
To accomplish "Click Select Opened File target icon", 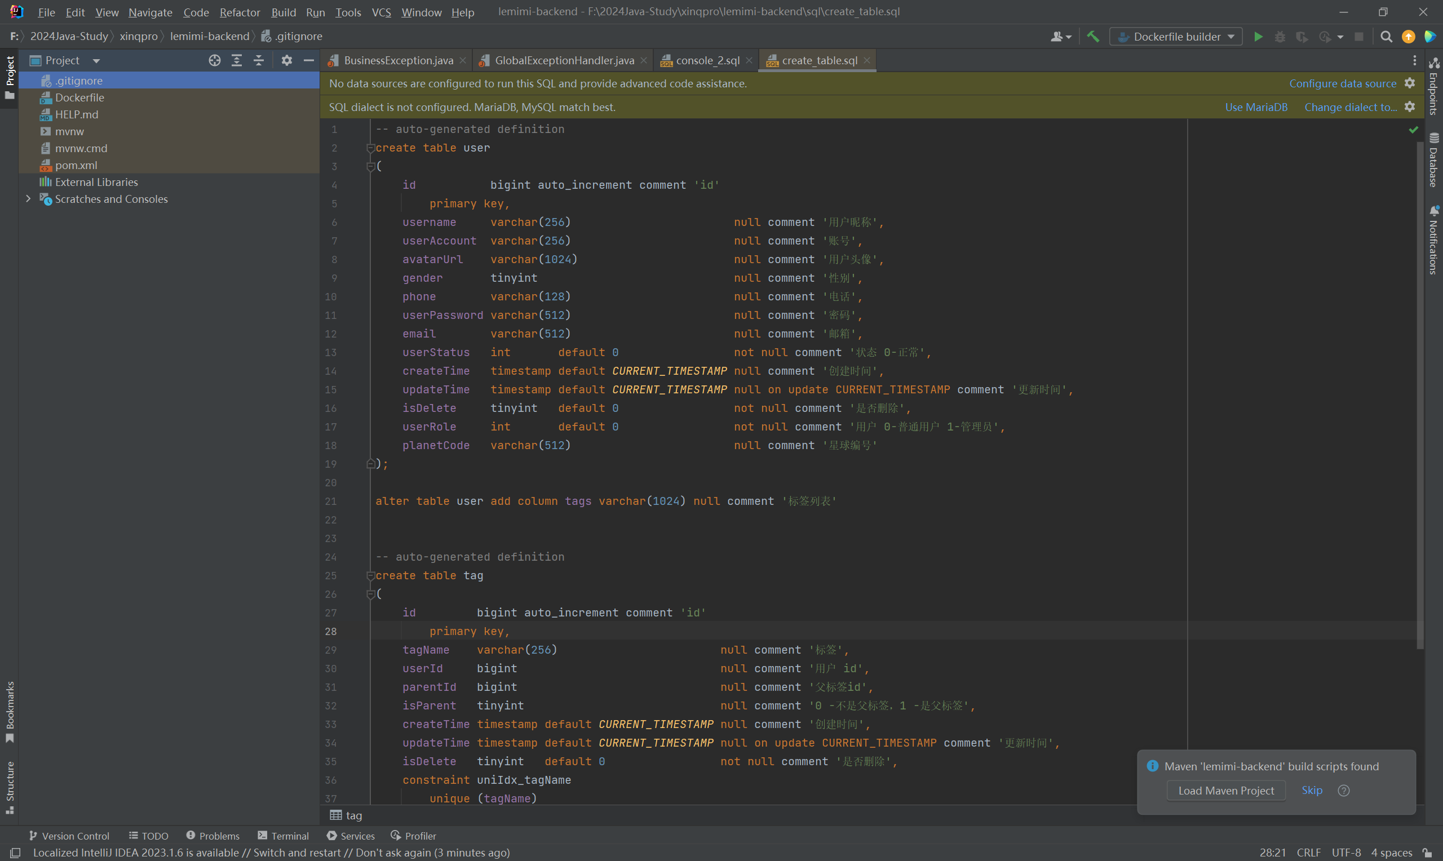I will (x=215, y=60).
